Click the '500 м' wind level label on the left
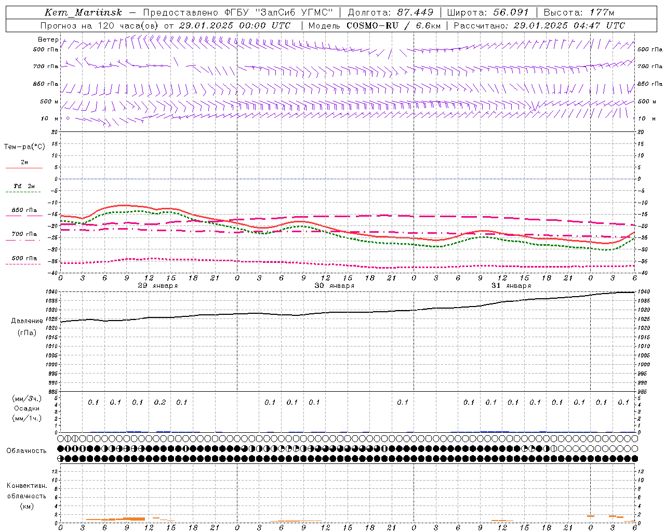 click(49, 101)
